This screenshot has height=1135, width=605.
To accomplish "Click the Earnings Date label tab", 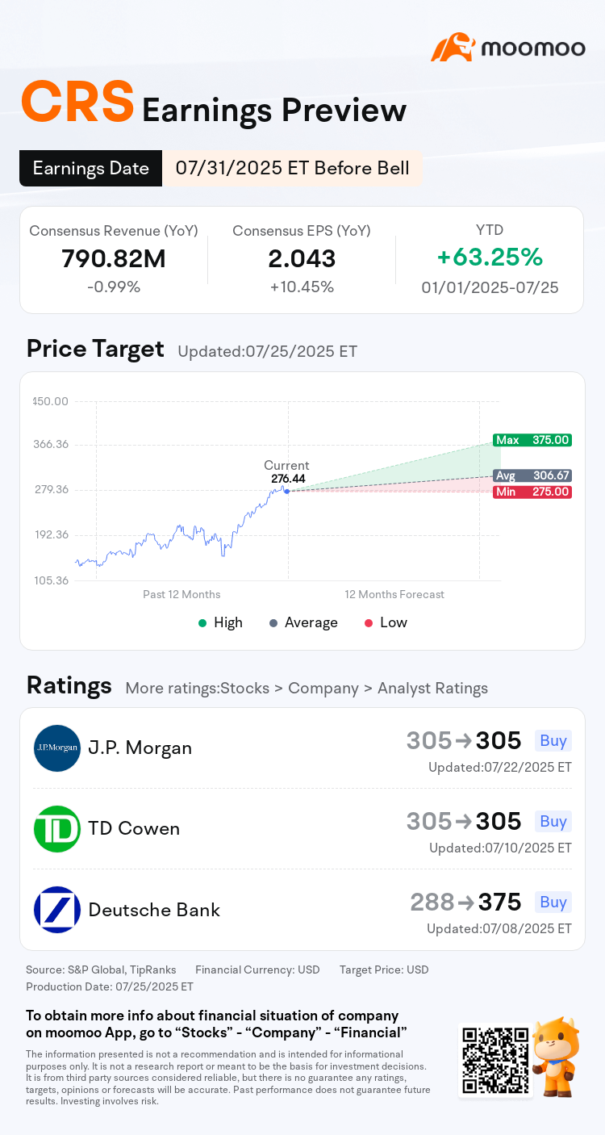I will tap(91, 168).
